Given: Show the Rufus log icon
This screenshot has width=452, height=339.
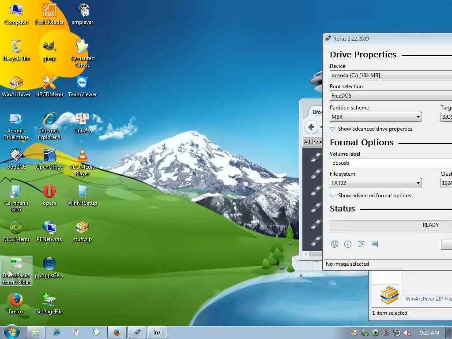Looking at the screenshot, I should tap(374, 245).
